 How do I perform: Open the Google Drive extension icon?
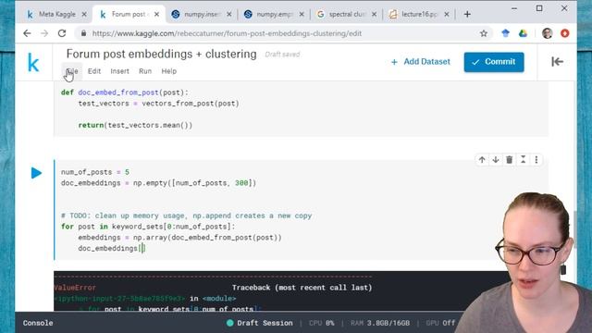(x=523, y=33)
